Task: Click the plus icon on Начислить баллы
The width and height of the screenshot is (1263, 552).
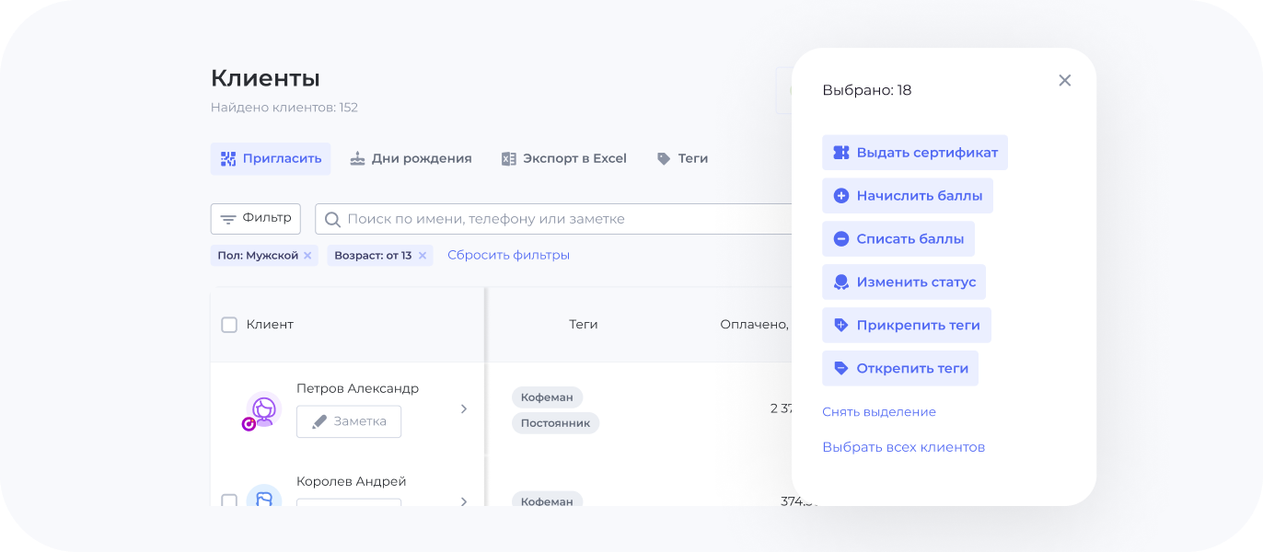Action: tap(840, 195)
